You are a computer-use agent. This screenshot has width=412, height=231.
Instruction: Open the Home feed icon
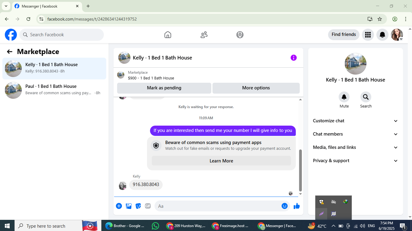pyautogui.click(x=168, y=35)
